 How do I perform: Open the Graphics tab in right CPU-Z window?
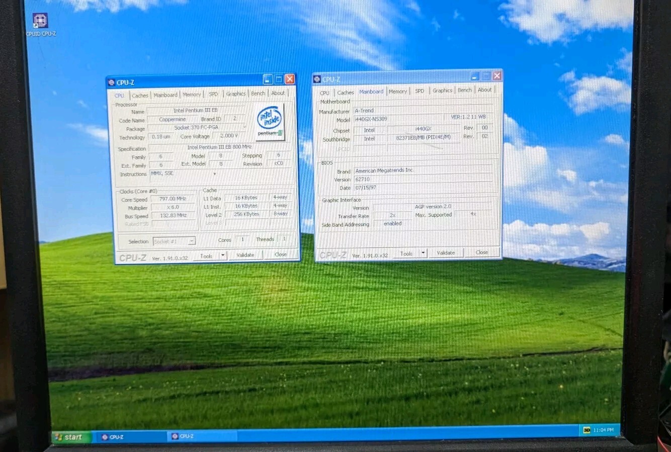click(x=443, y=91)
